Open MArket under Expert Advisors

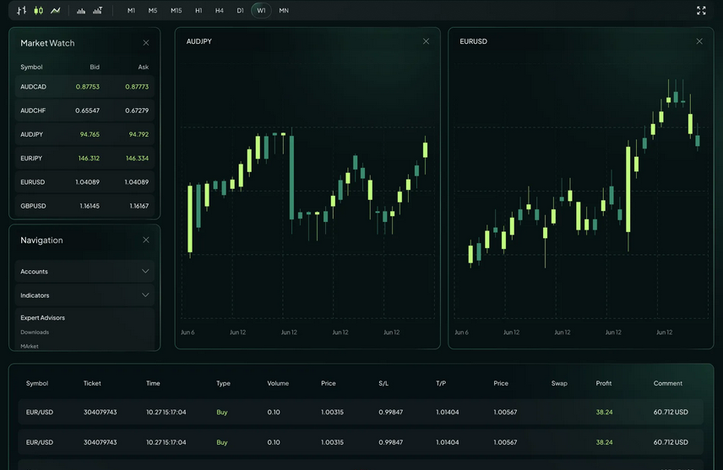(30, 346)
